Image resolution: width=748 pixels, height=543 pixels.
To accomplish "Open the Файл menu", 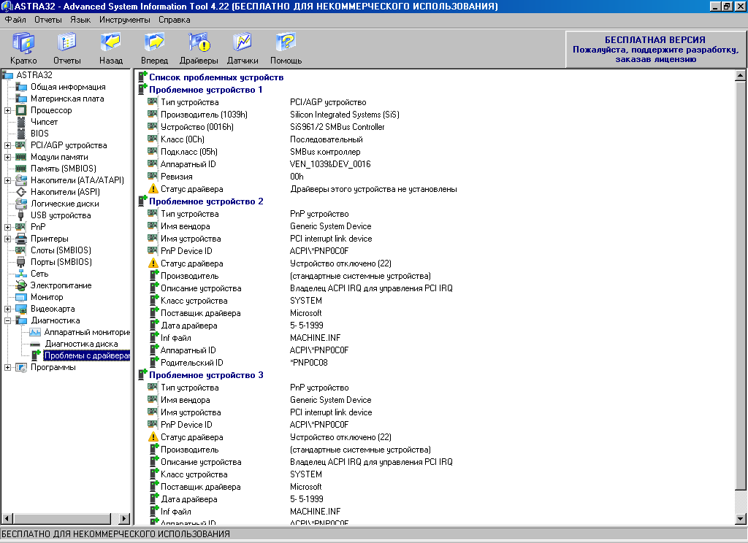I will click(x=15, y=20).
